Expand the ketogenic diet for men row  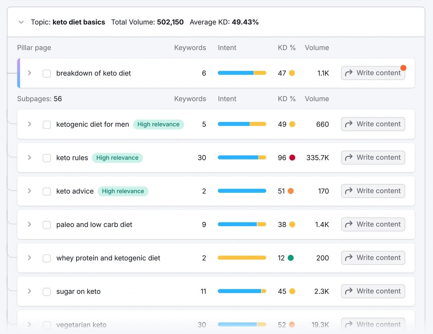[30, 124]
